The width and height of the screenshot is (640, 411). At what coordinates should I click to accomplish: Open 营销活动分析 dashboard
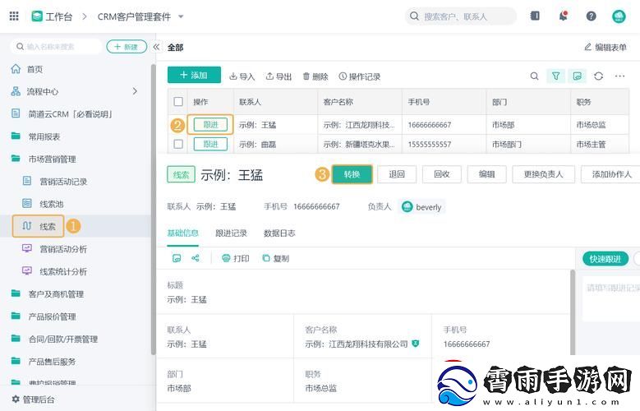[x=63, y=249]
